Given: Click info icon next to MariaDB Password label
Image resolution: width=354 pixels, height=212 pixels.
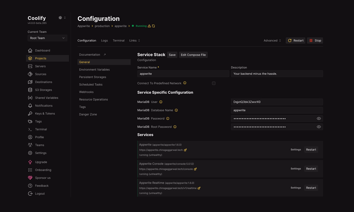Looking at the screenshot, I should (168, 119).
